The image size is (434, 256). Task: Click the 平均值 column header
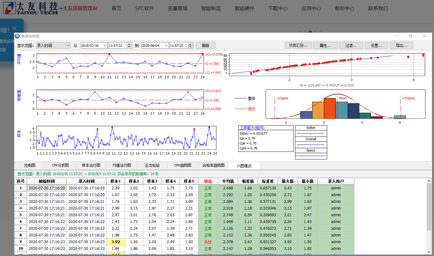(228, 181)
